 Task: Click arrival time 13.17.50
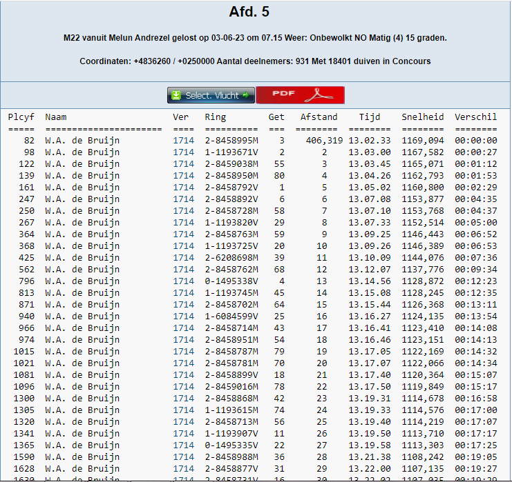[370, 387]
